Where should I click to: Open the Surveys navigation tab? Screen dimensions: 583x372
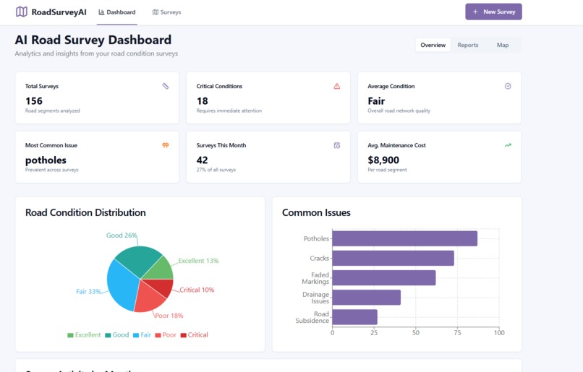166,12
